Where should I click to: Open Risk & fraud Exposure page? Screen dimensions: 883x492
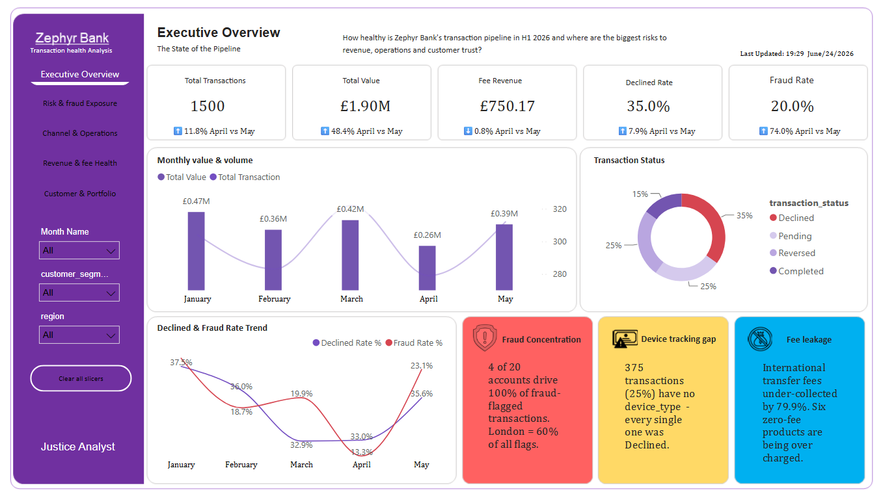coord(80,103)
